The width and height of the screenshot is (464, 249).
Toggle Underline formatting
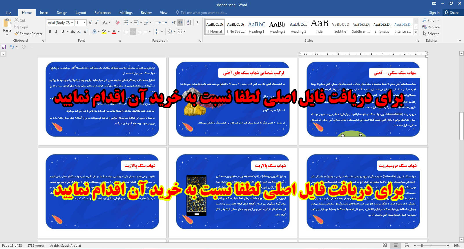63,32
